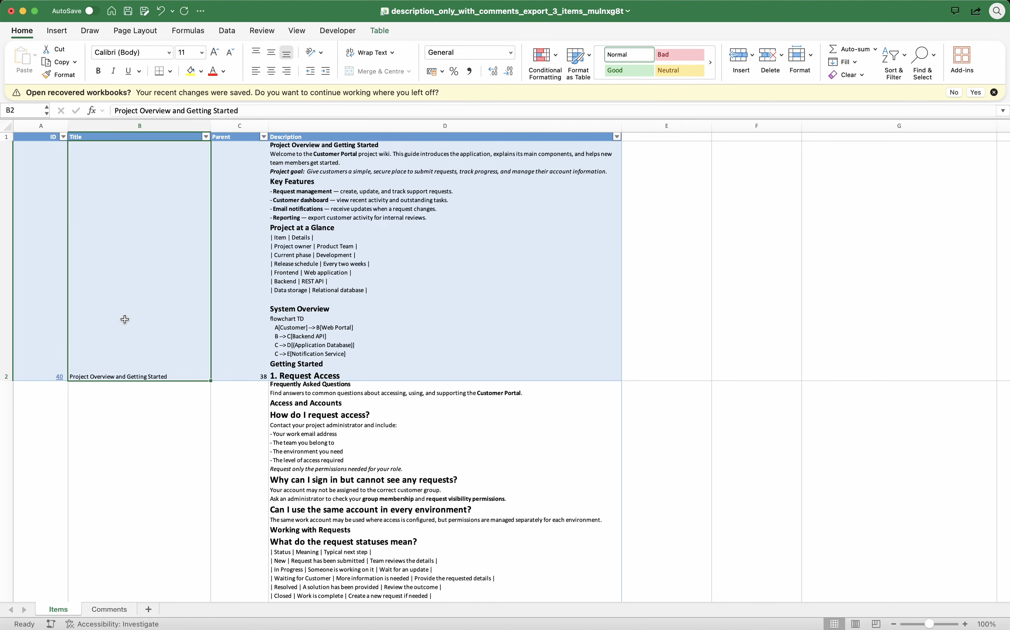This screenshot has height=630, width=1010.
Task: Apply percent style format
Action: tap(454, 71)
